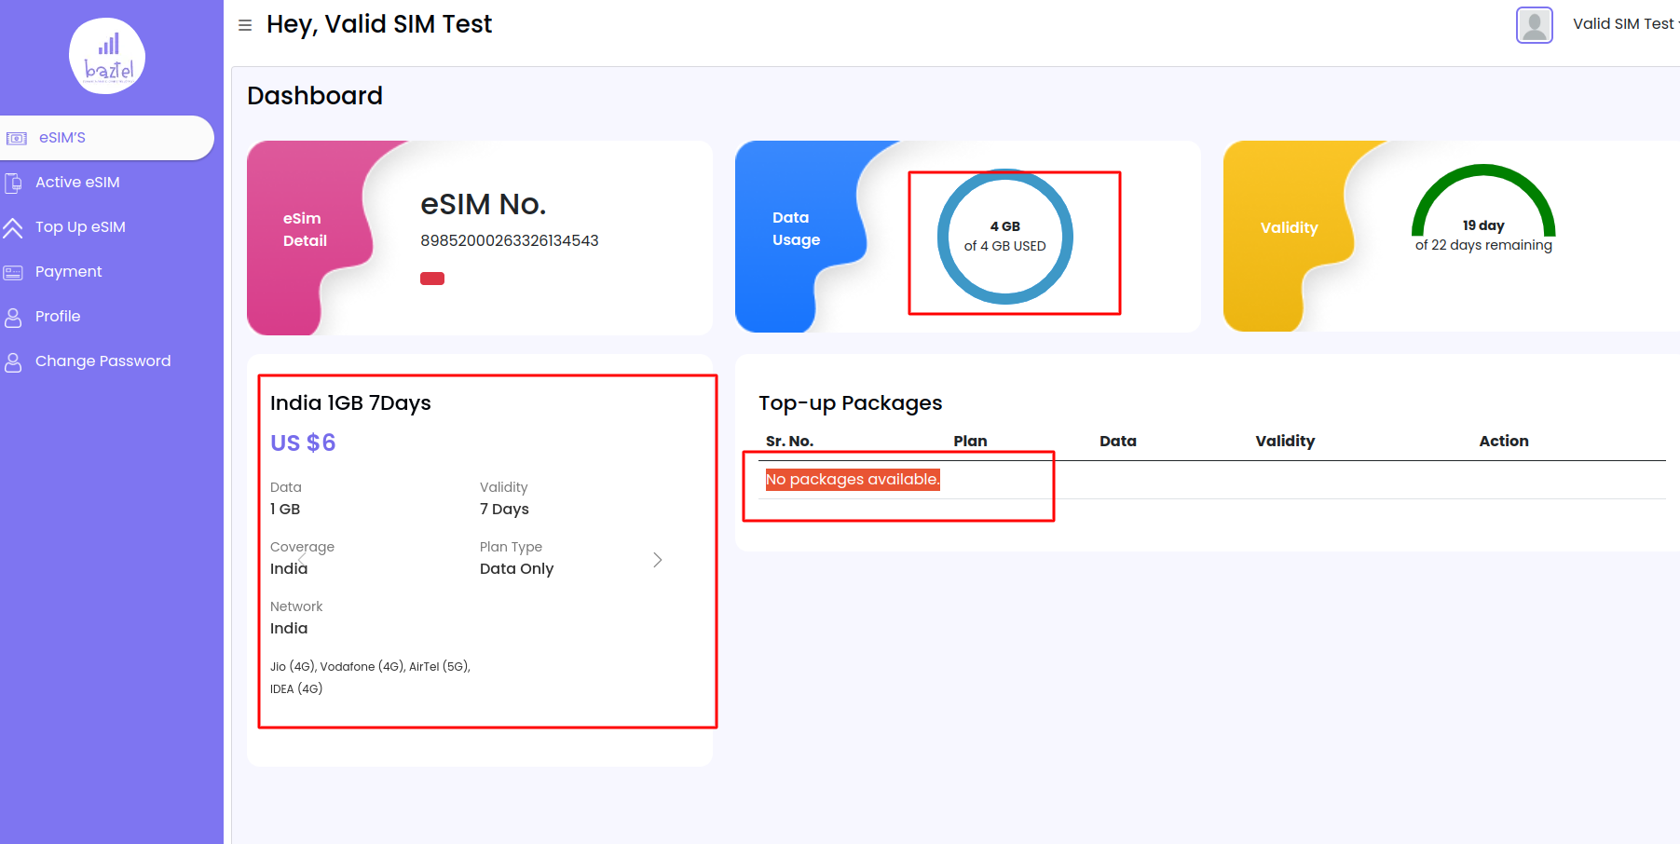Click the Payment card icon
This screenshot has width=1680, height=844.
(x=13, y=272)
